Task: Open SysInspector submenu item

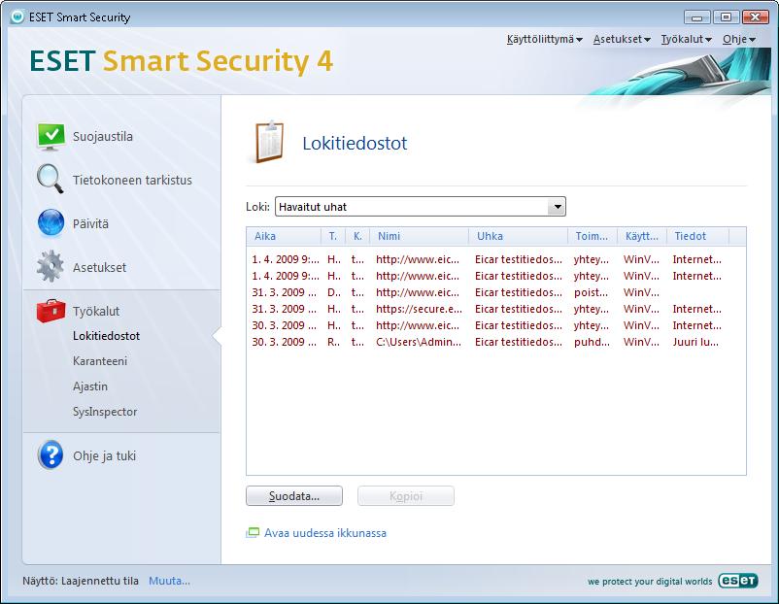Action: pos(105,412)
